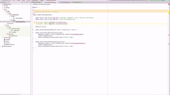Click the .project file icon
The height and width of the screenshot is (95, 170).
coord(5,41)
